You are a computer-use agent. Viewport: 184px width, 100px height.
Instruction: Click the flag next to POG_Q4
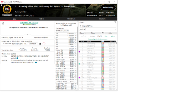point(103,50)
